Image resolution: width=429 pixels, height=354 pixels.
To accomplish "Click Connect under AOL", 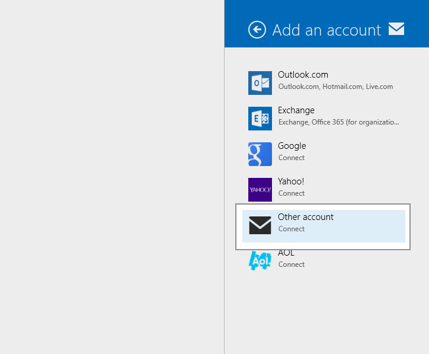I will point(292,264).
